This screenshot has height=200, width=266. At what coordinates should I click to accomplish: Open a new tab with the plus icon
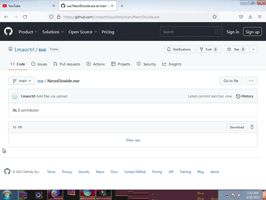tap(122, 6)
